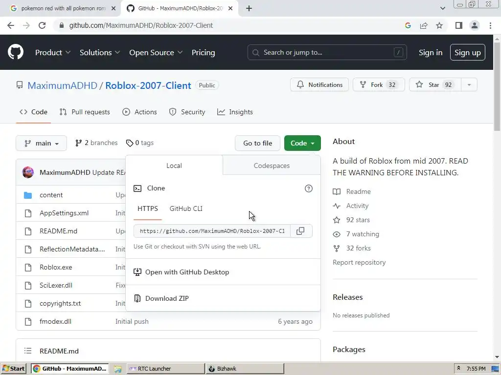Select the HTTPS clone option

pos(148,208)
